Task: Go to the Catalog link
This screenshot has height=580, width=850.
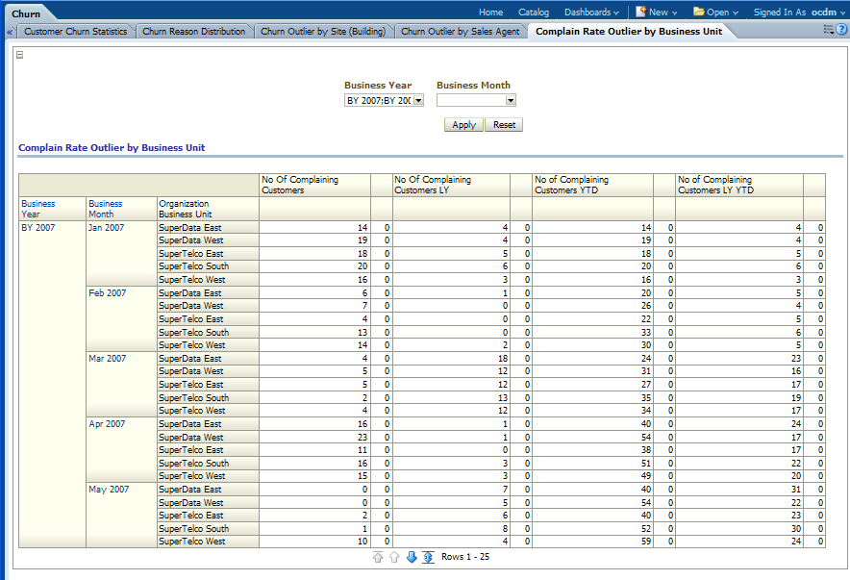Action: point(534,13)
